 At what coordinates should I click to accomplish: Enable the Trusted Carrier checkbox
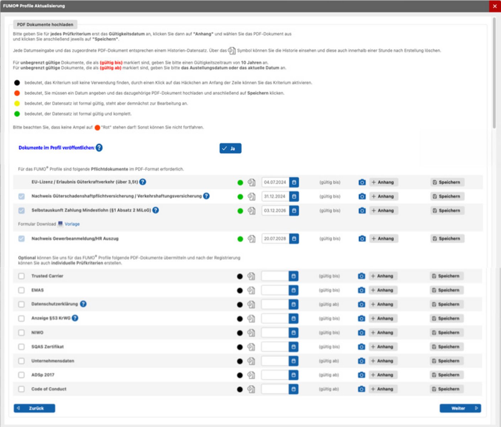21,276
